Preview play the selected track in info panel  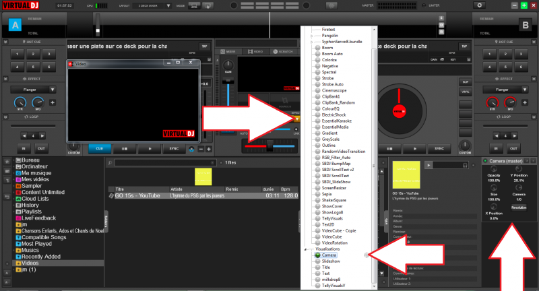coord(429,165)
